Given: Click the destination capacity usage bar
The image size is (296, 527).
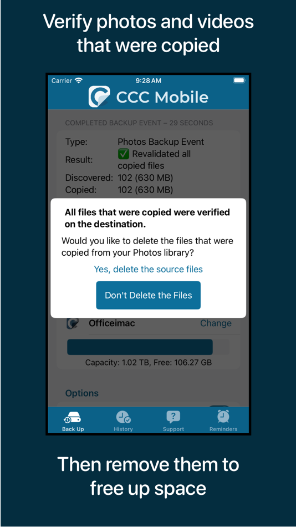Looking at the screenshot, I should click(148, 347).
